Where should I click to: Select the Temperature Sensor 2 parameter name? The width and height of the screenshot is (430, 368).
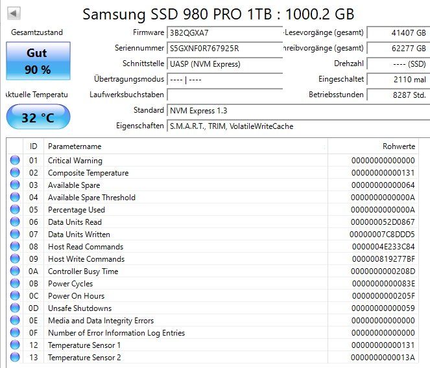84,358
